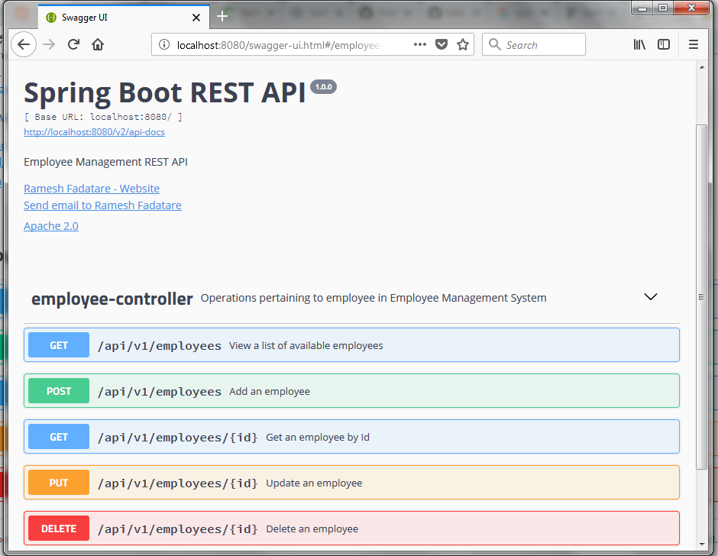Open the Firefox Library icon
The width and height of the screenshot is (718, 556).
click(639, 44)
